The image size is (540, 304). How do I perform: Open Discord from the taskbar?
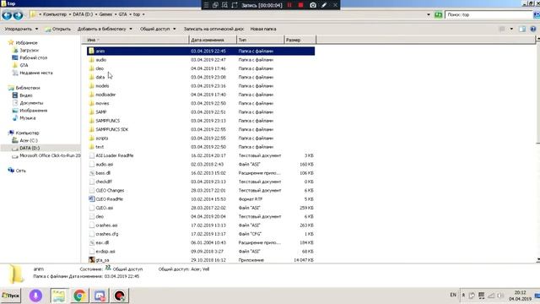pos(100,296)
